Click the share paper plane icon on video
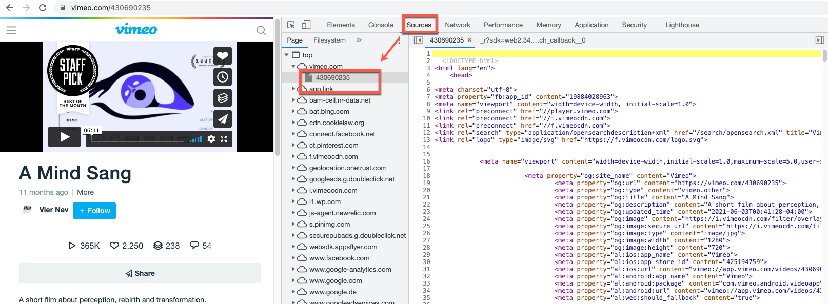This screenshot has width=828, height=304. 223,119
